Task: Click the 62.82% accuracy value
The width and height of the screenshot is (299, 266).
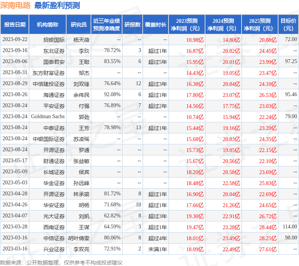Action: [x=112, y=216]
